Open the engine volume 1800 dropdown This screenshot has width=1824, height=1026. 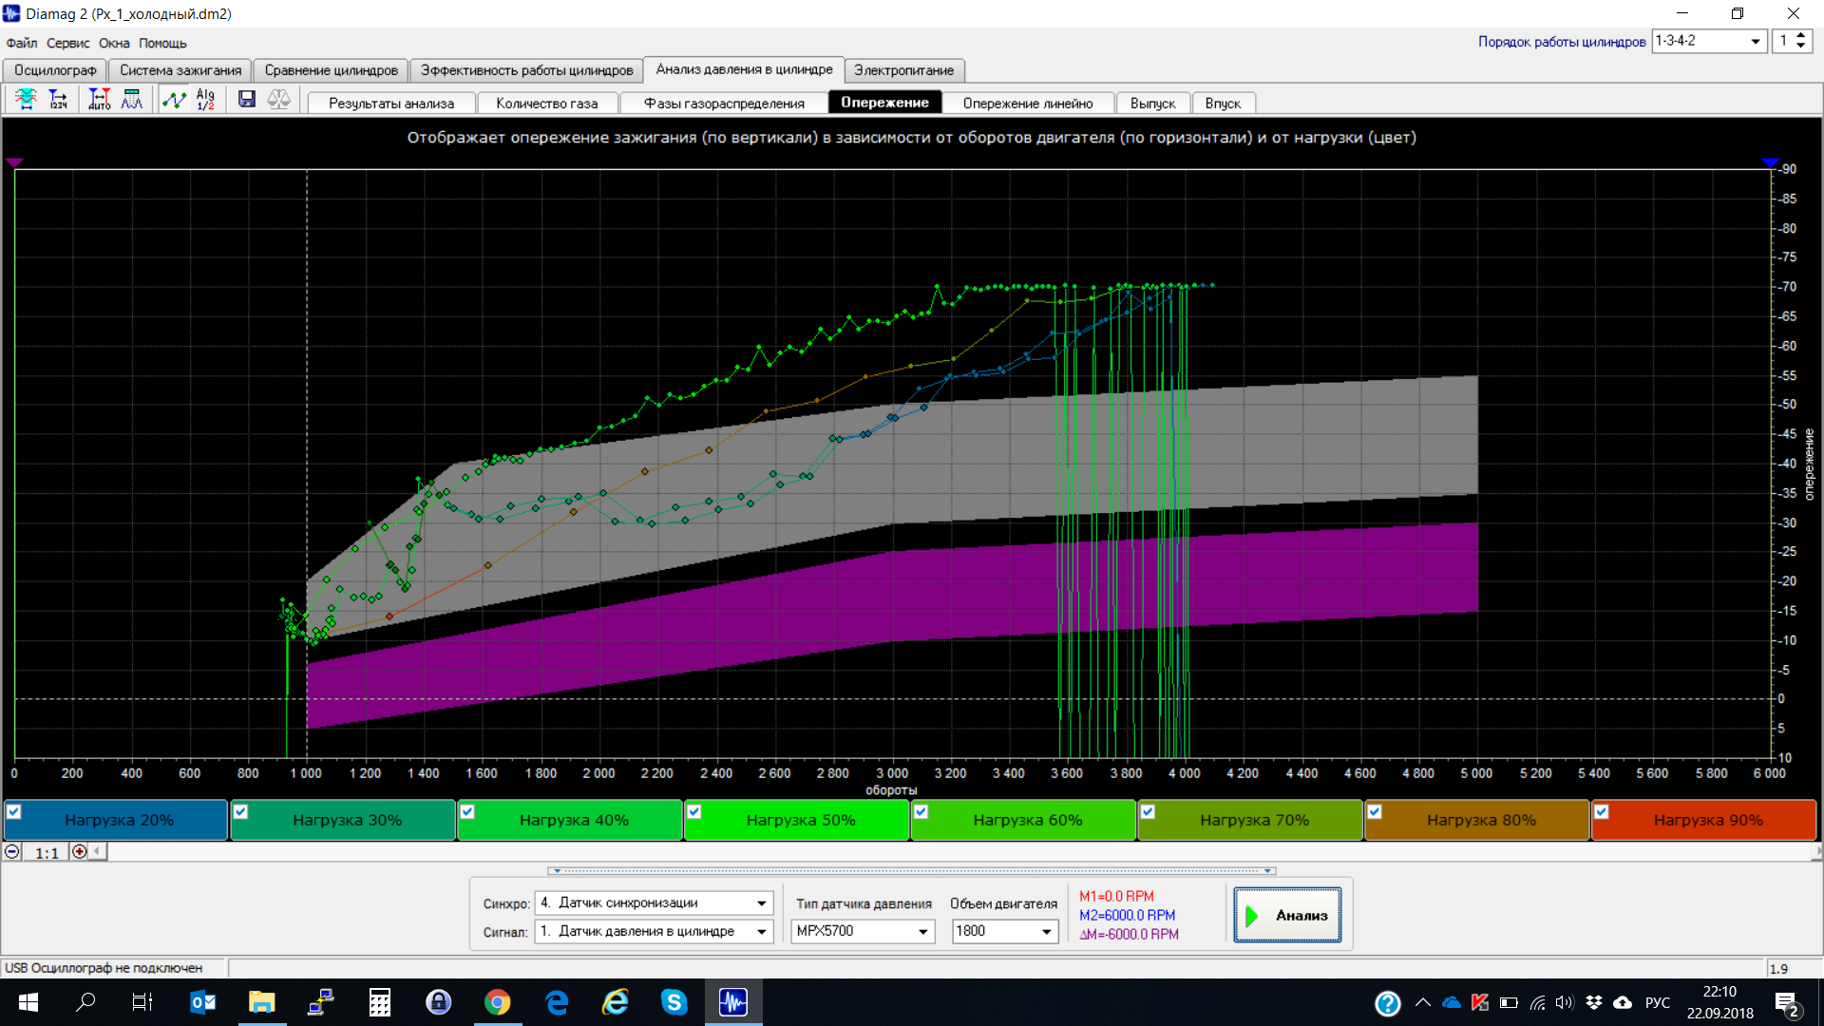click(1005, 931)
